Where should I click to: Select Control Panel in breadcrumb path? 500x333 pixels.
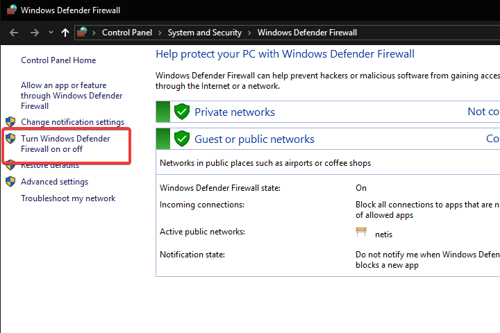(127, 33)
